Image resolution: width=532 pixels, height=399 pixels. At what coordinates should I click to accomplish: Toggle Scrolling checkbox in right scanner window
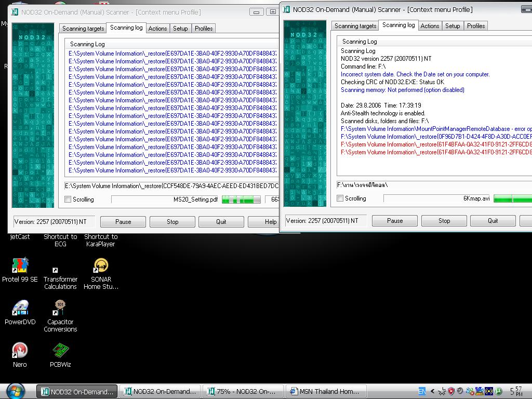(340, 198)
